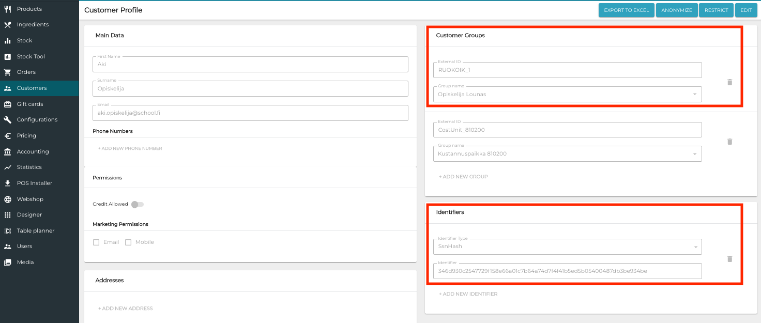Go to Orders in the sidebar
This screenshot has width=761, height=323.
(x=26, y=72)
